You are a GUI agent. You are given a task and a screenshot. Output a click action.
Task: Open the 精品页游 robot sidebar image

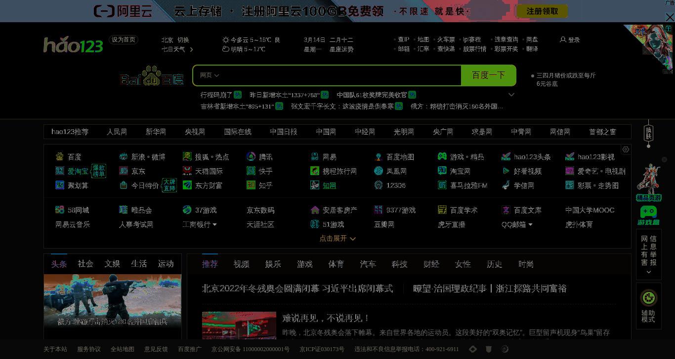[x=648, y=182]
